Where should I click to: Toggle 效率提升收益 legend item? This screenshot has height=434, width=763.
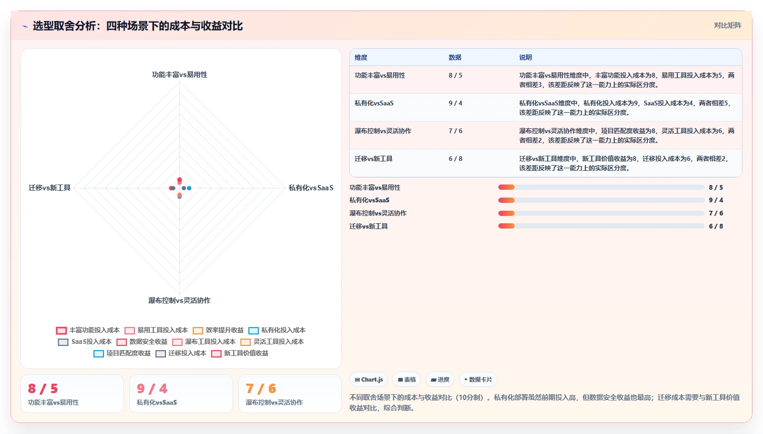coord(218,330)
